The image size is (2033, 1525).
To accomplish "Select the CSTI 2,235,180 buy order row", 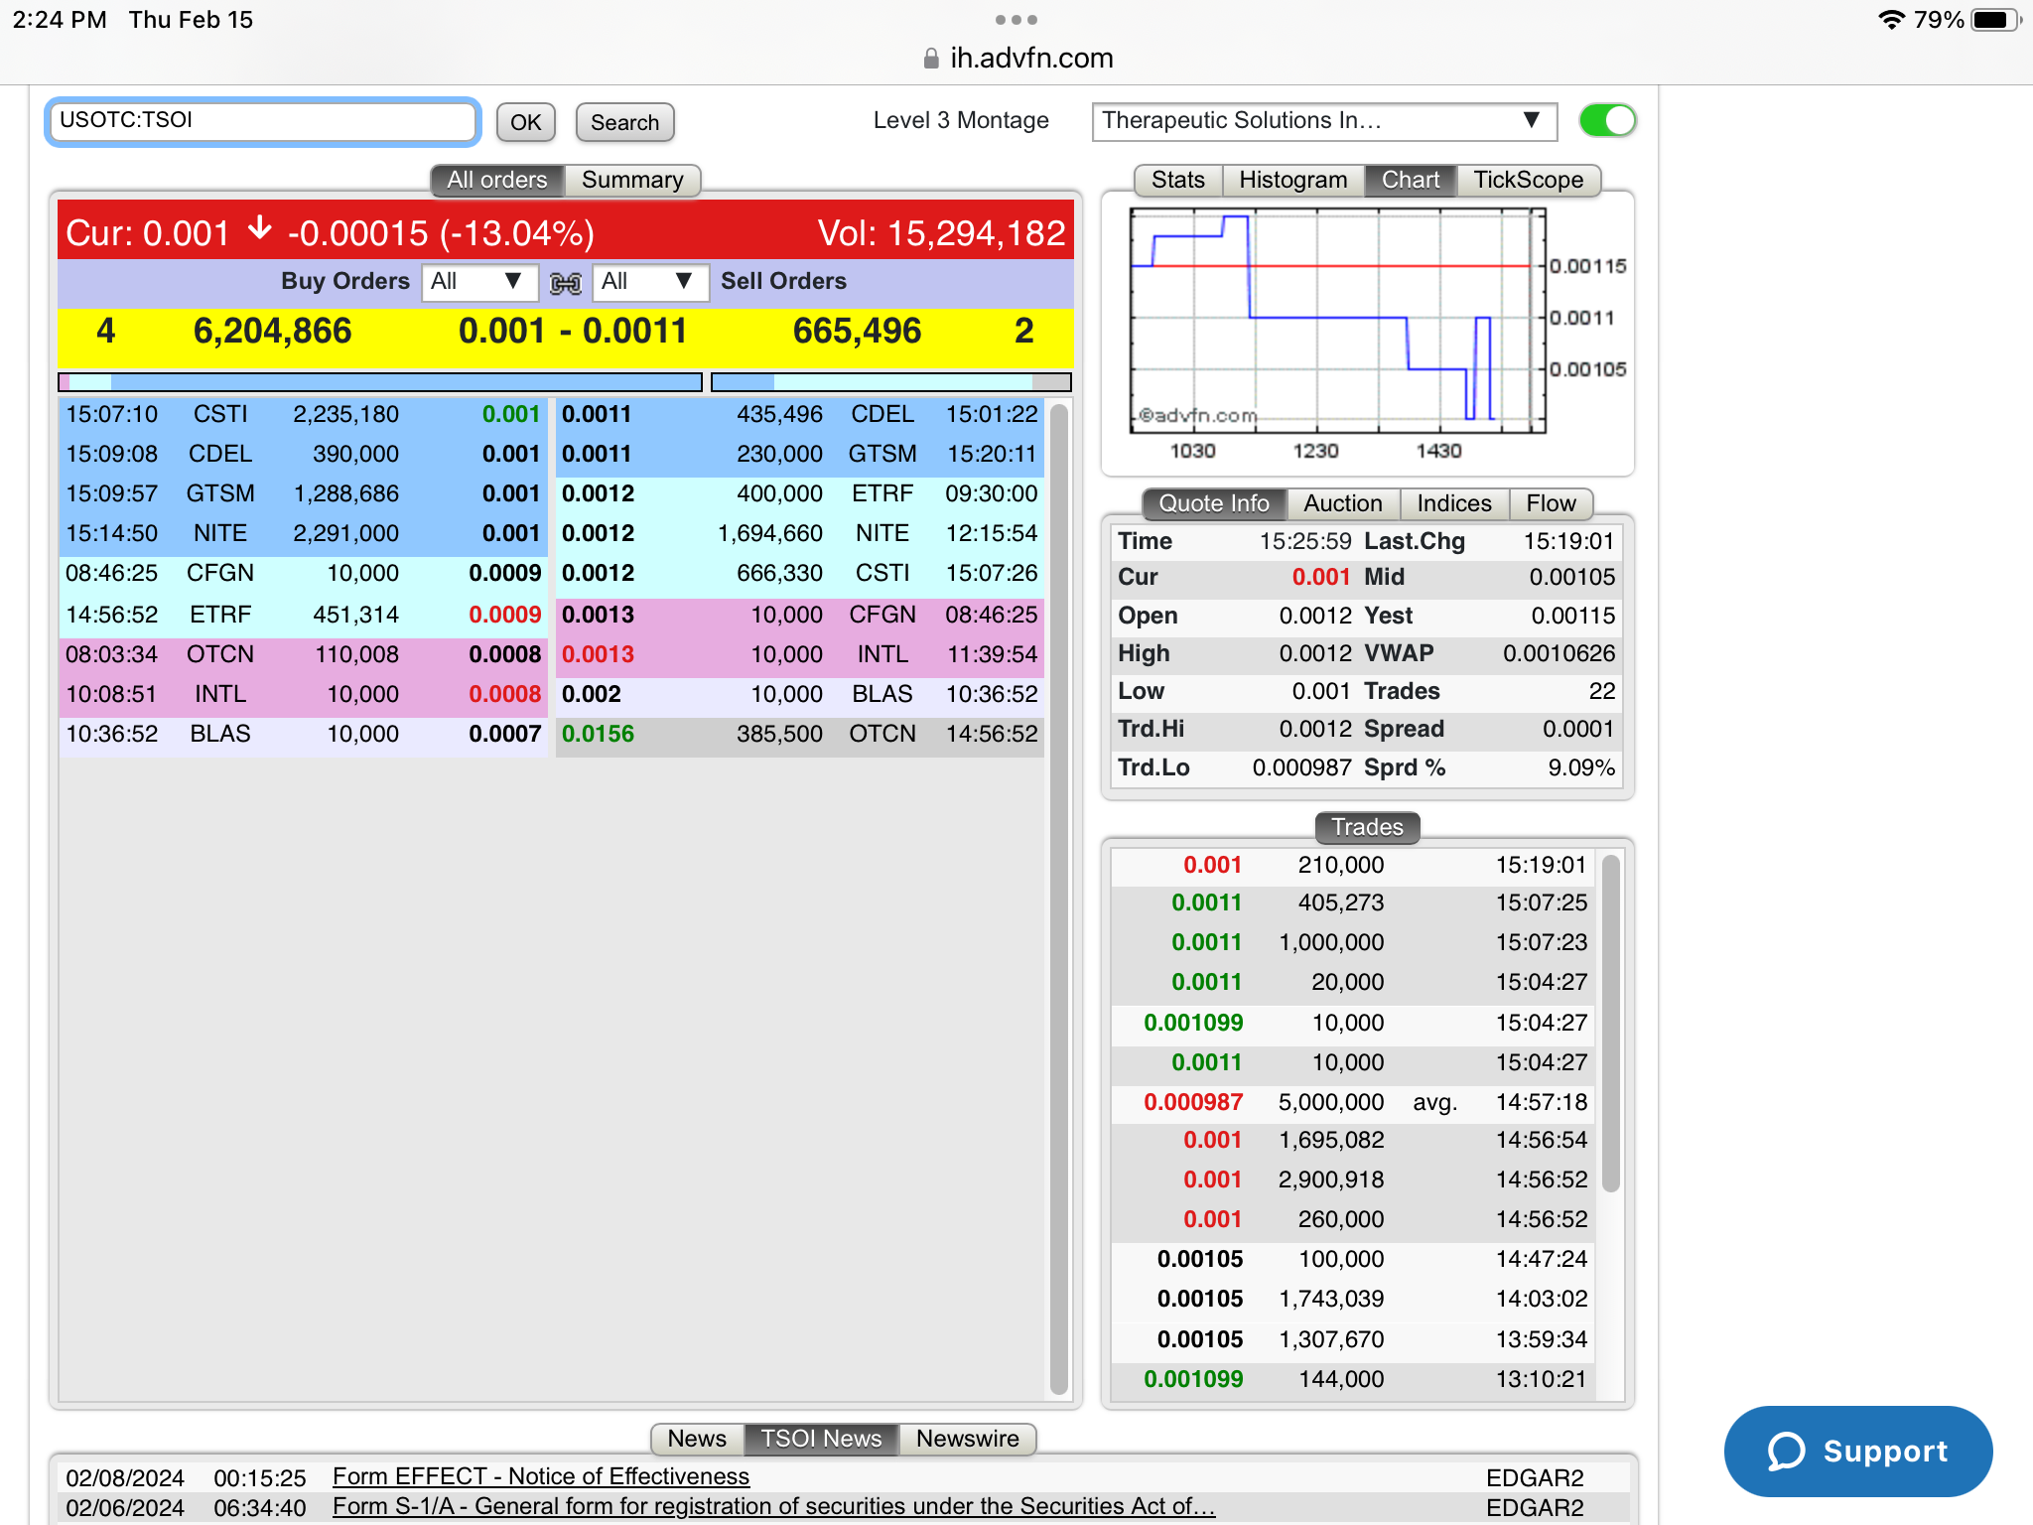I will [x=303, y=415].
